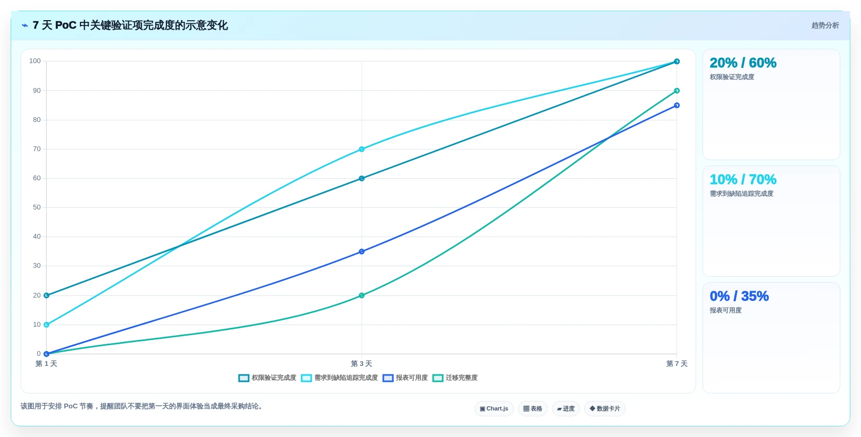Click the 第 1 天 point at 20

click(47, 295)
